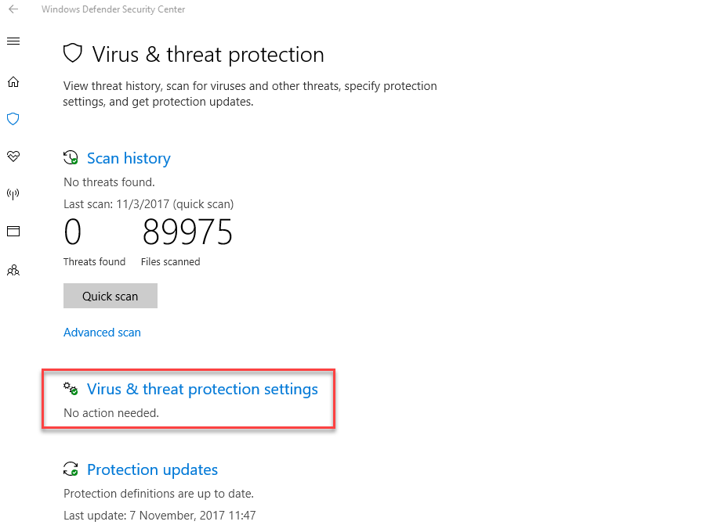Open Home from the sidebar
The image size is (714, 525).
tap(13, 82)
